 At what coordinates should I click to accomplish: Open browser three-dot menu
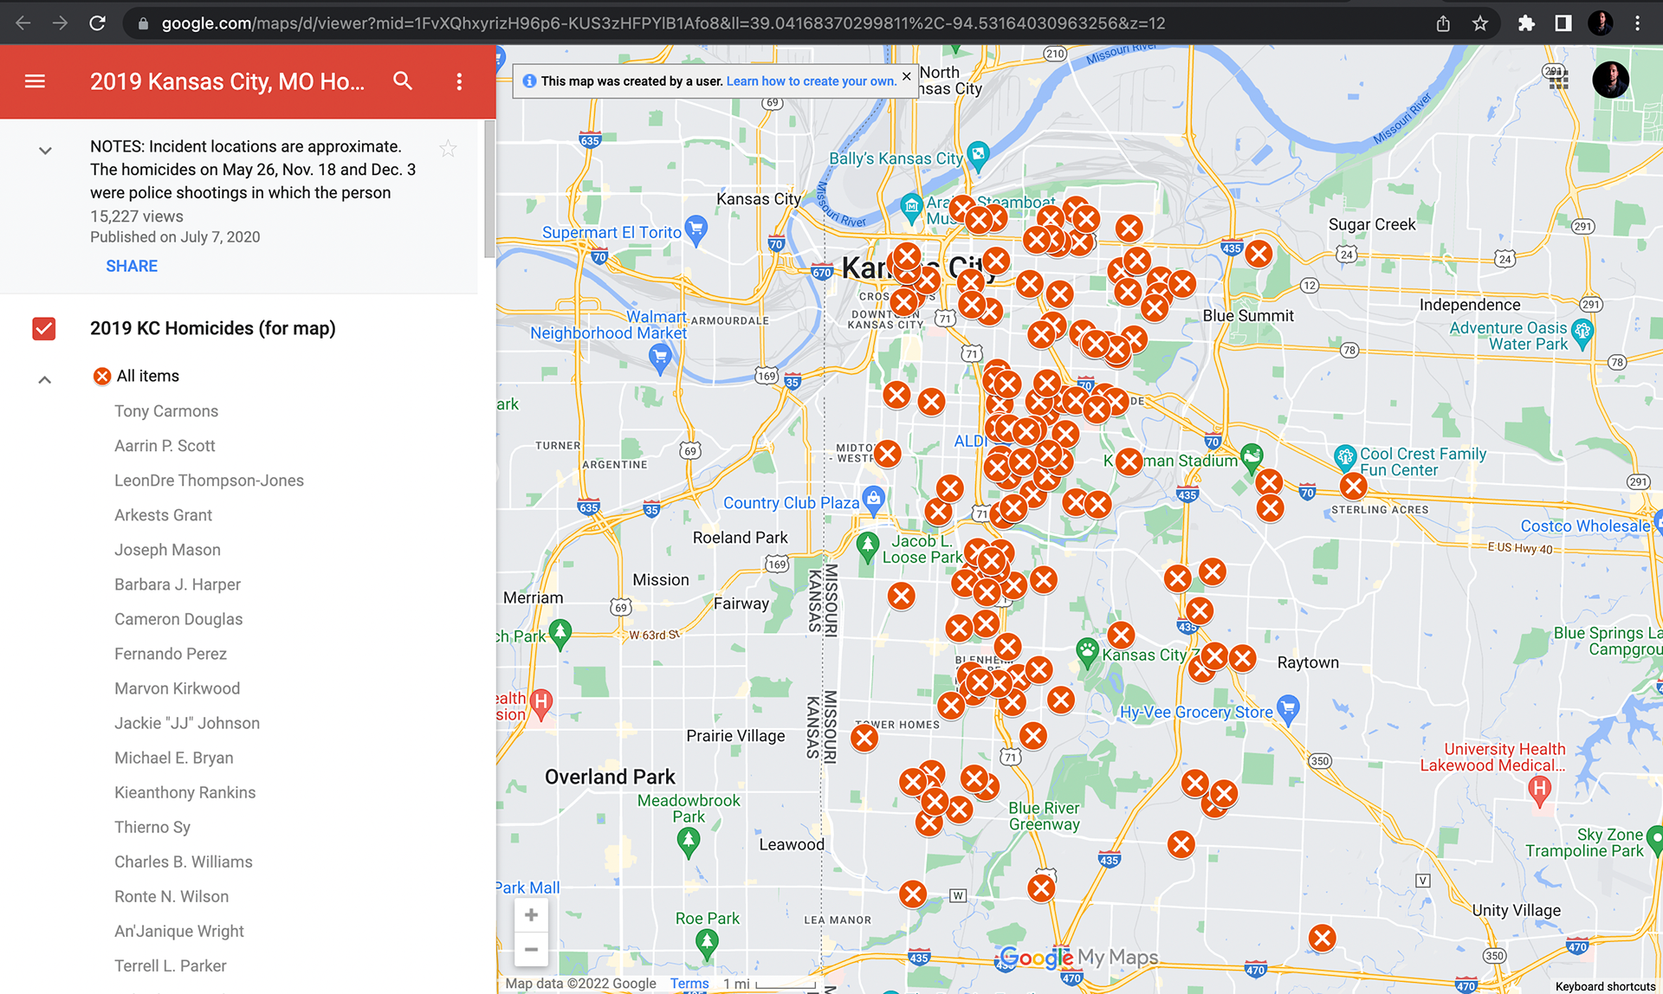[x=1637, y=23]
